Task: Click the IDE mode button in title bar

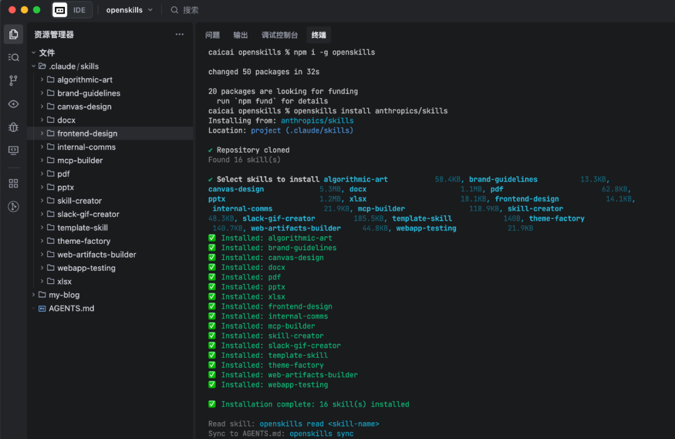Action: 72,10
